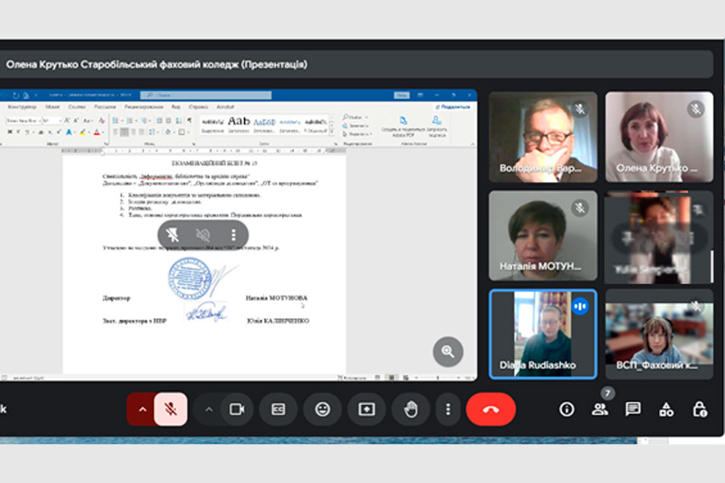Click Decrease Indent icon in Word ribbon
Viewport: 725px width, 483px height.
159,121
